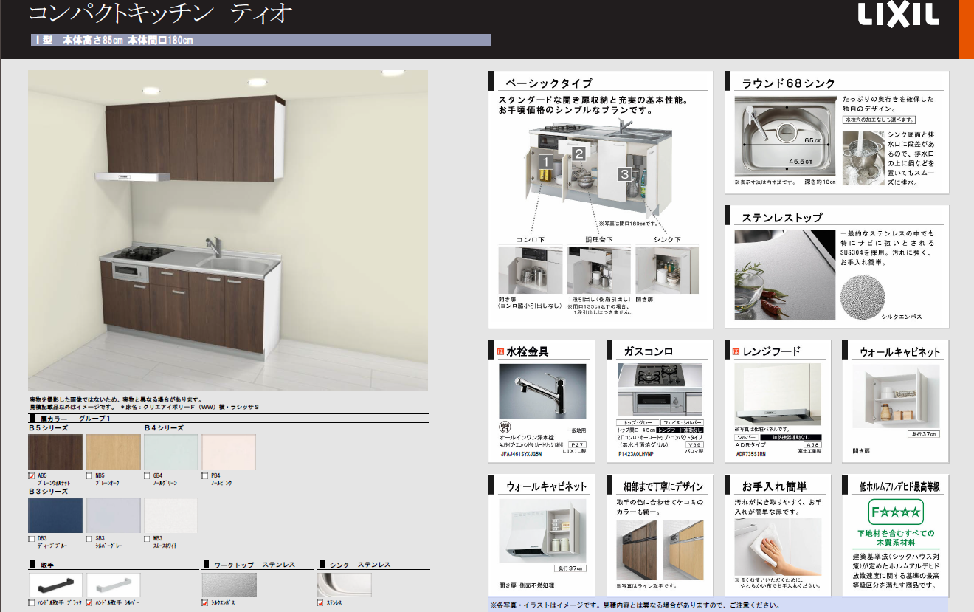Click the main kitchen rendering image
The width and height of the screenshot is (974, 612).
(228, 230)
